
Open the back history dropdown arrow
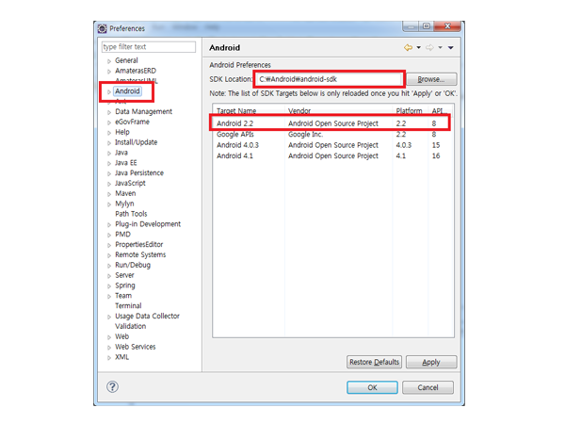pos(417,47)
